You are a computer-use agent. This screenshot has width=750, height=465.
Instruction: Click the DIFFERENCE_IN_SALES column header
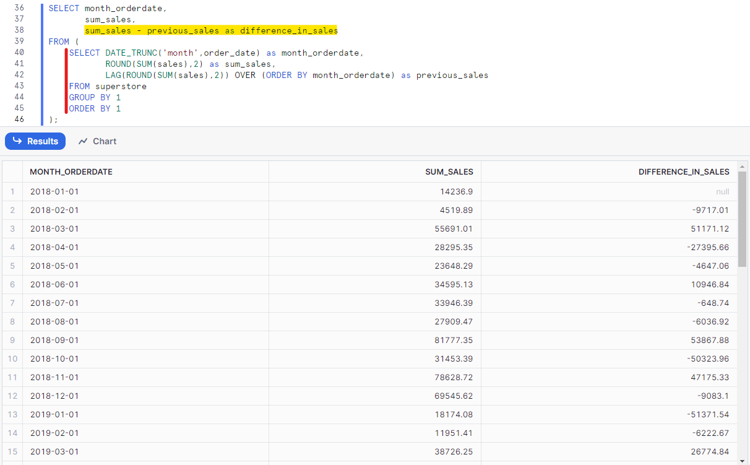click(683, 172)
